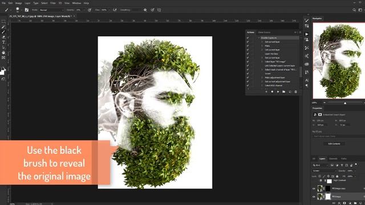This screenshot has height=205, width=365.
Task: Click the Quick Mask mode icon
Action: click(3, 79)
